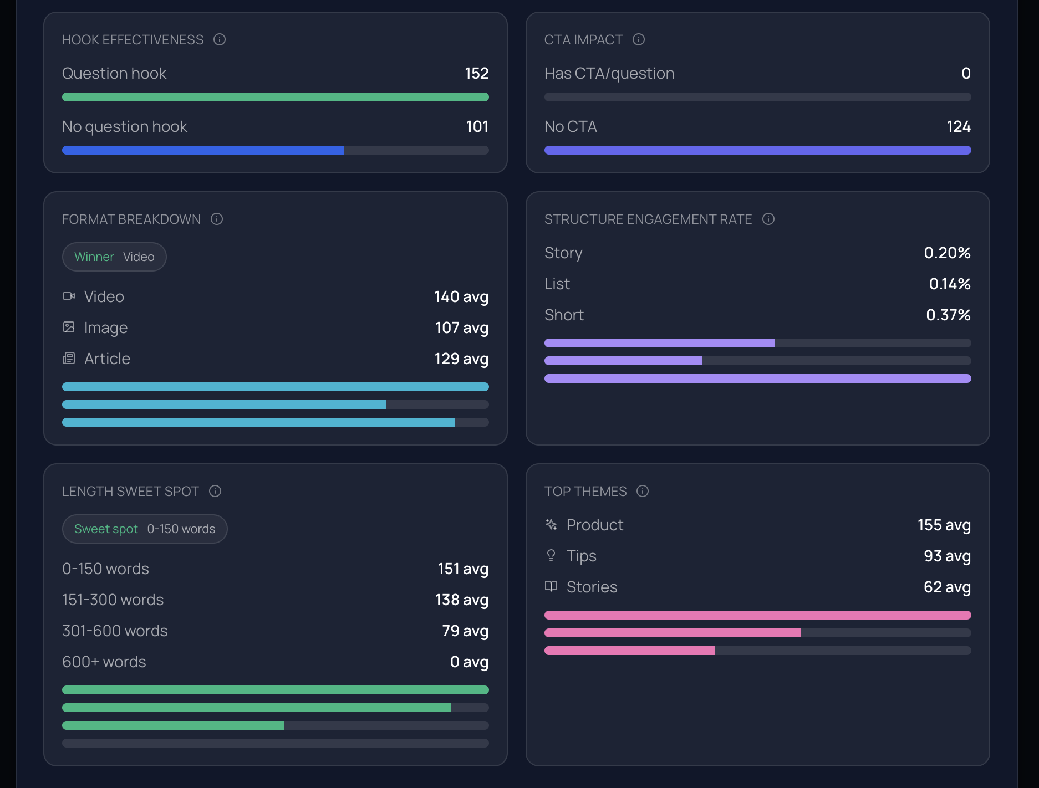Click the Stories book icon
1039x788 pixels.
click(551, 586)
